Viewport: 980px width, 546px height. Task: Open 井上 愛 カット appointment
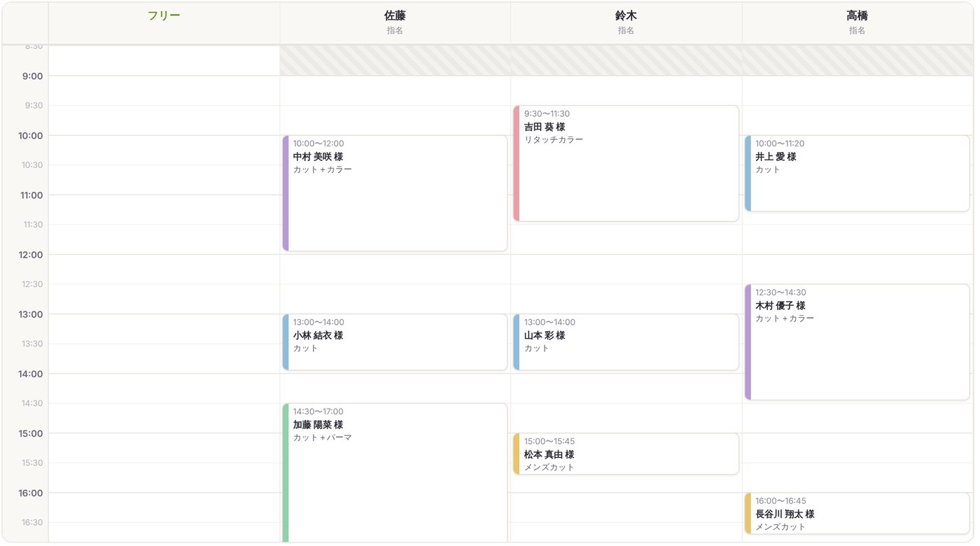click(857, 174)
